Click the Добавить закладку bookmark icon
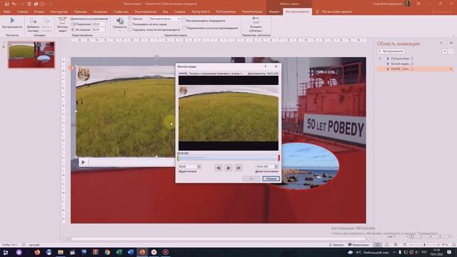The height and width of the screenshot is (257, 457). pos(34,21)
